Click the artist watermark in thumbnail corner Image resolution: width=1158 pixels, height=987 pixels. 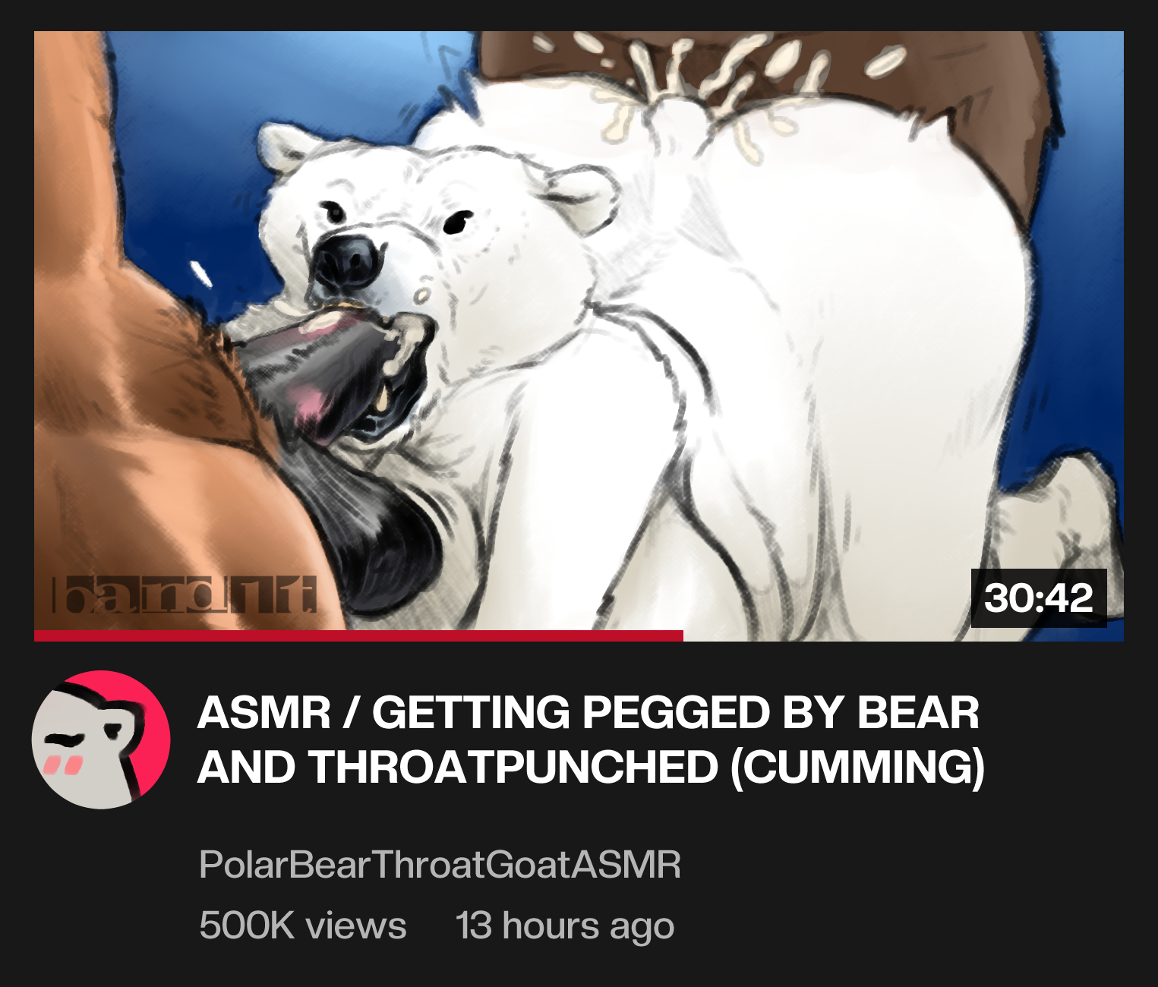[184, 596]
